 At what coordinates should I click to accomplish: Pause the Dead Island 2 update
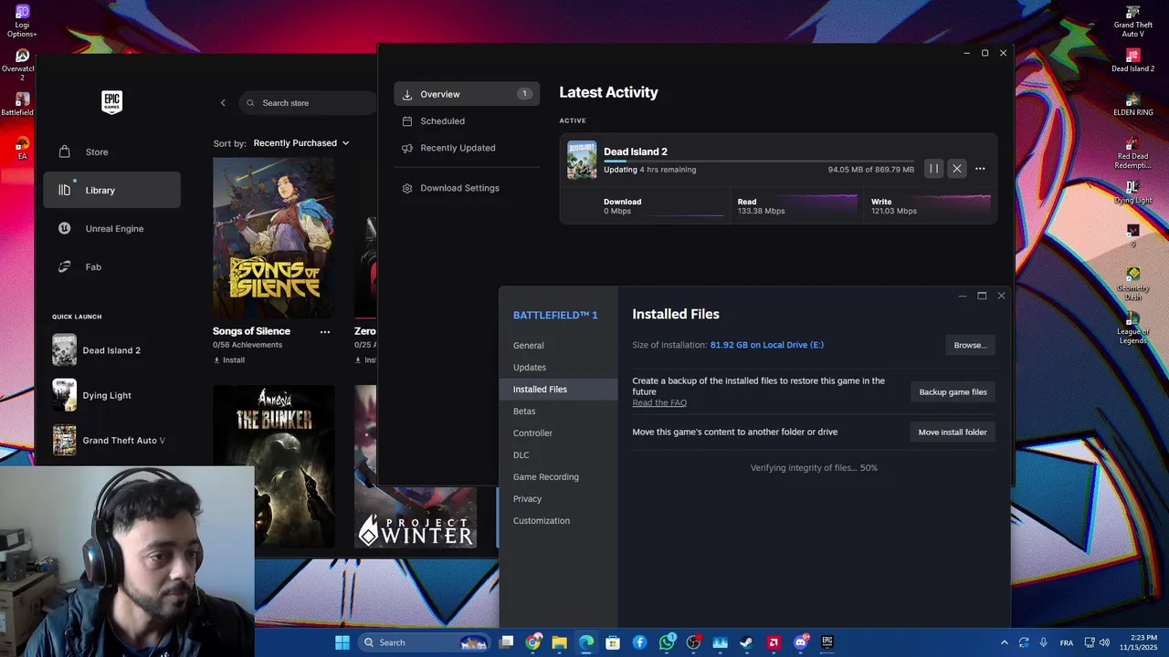point(933,169)
